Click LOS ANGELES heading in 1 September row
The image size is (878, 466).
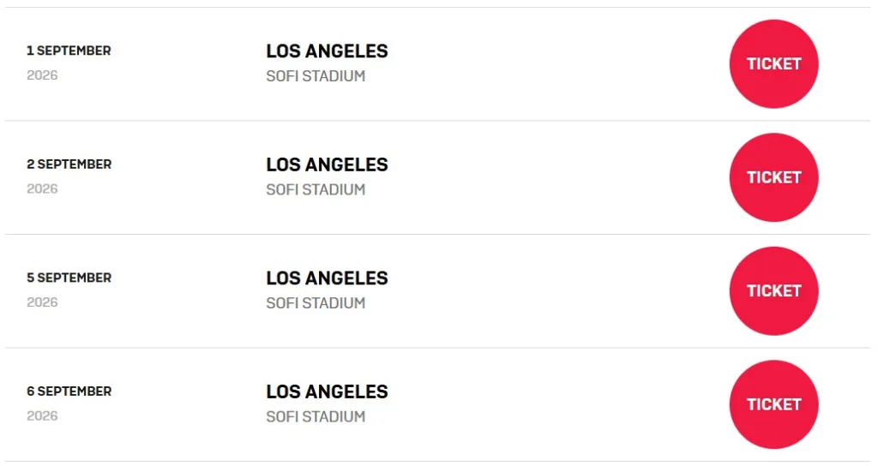[327, 51]
